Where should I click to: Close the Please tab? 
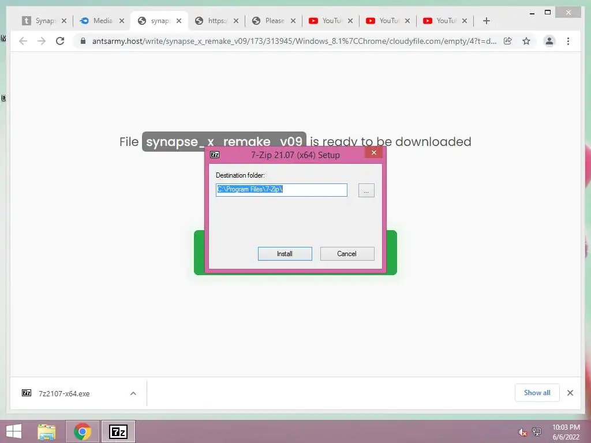pos(293,21)
